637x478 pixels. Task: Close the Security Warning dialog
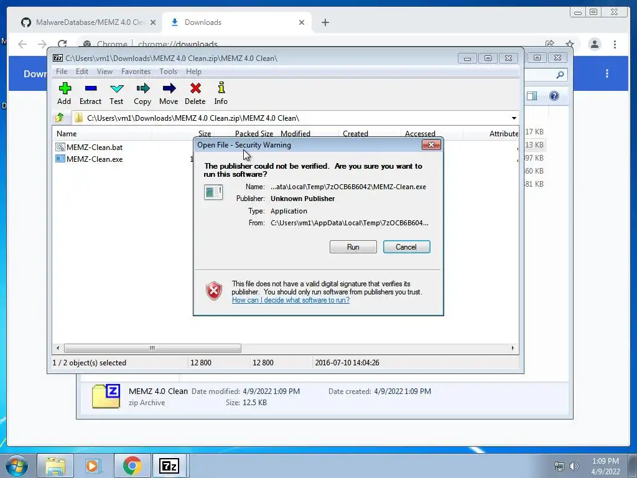[431, 144]
